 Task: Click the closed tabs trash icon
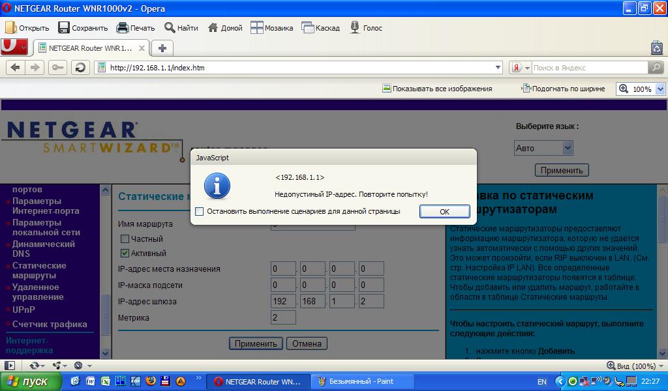[656, 48]
